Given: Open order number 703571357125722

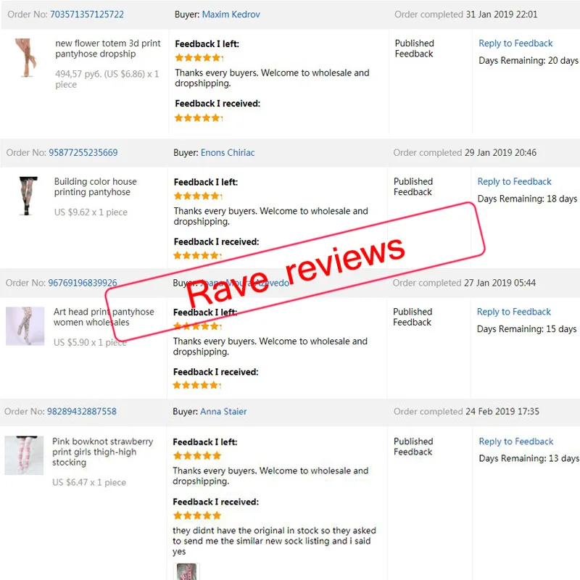Looking at the screenshot, I should [x=87, y=14].
